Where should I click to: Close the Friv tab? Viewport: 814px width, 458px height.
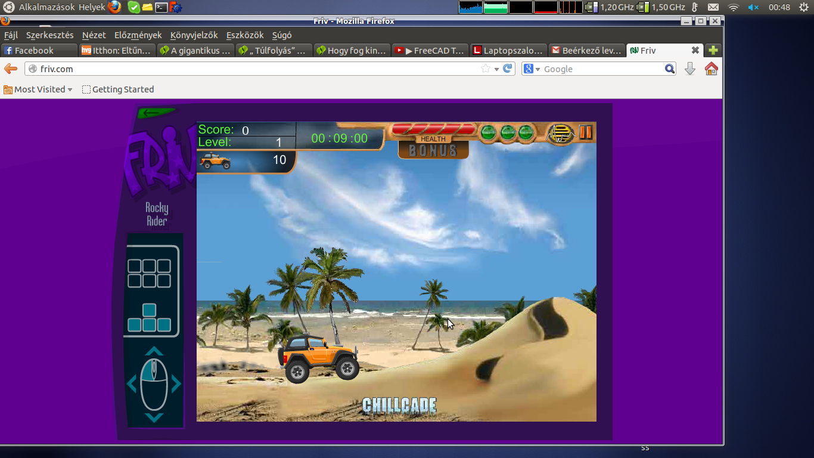click(x=695, y=51)
